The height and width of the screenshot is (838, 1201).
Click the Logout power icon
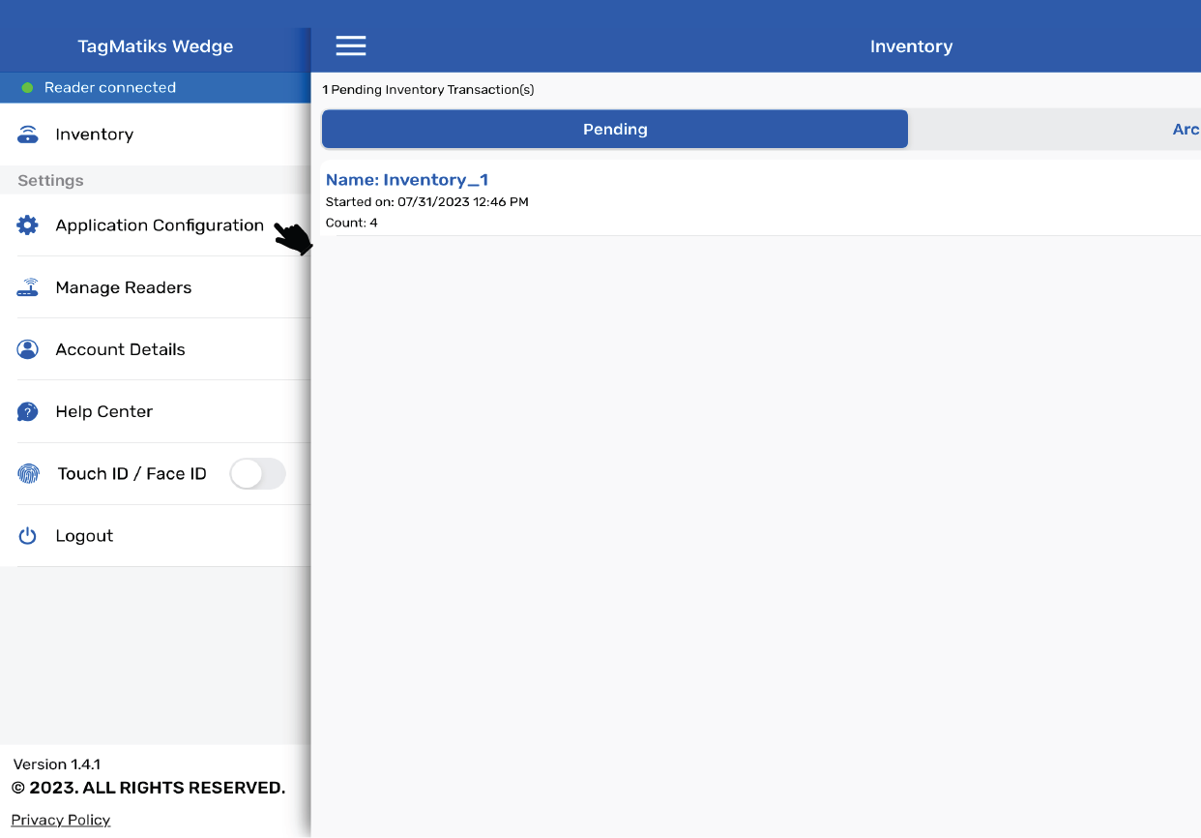point(28,536)
